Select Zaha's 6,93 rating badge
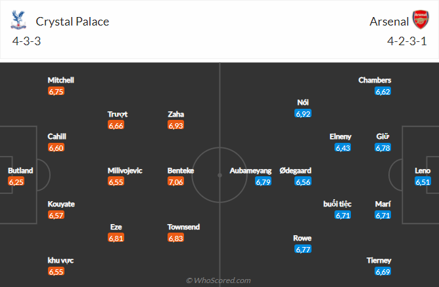This screenshot has width=439, height=287. click(x=176, y=125)
